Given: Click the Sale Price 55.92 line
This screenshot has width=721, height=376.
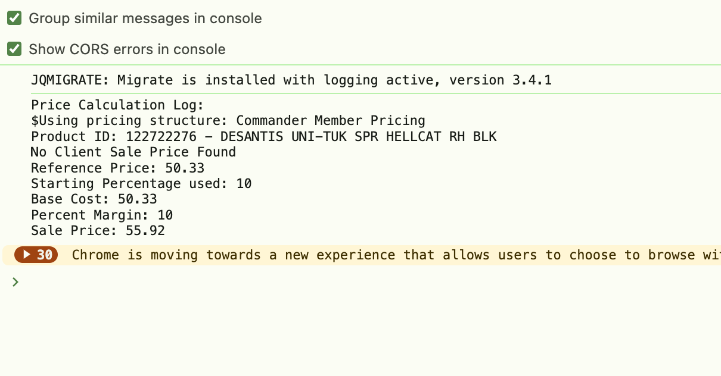Looking at the screenshot, I should coord(98,231).
